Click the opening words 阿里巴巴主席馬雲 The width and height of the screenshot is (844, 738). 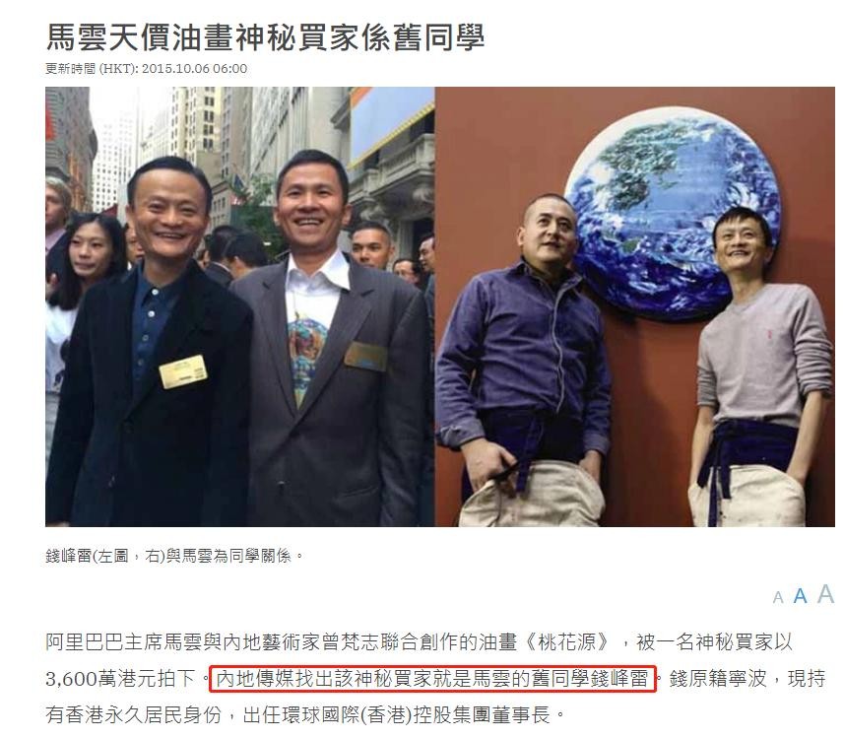(x=124, y=642)
